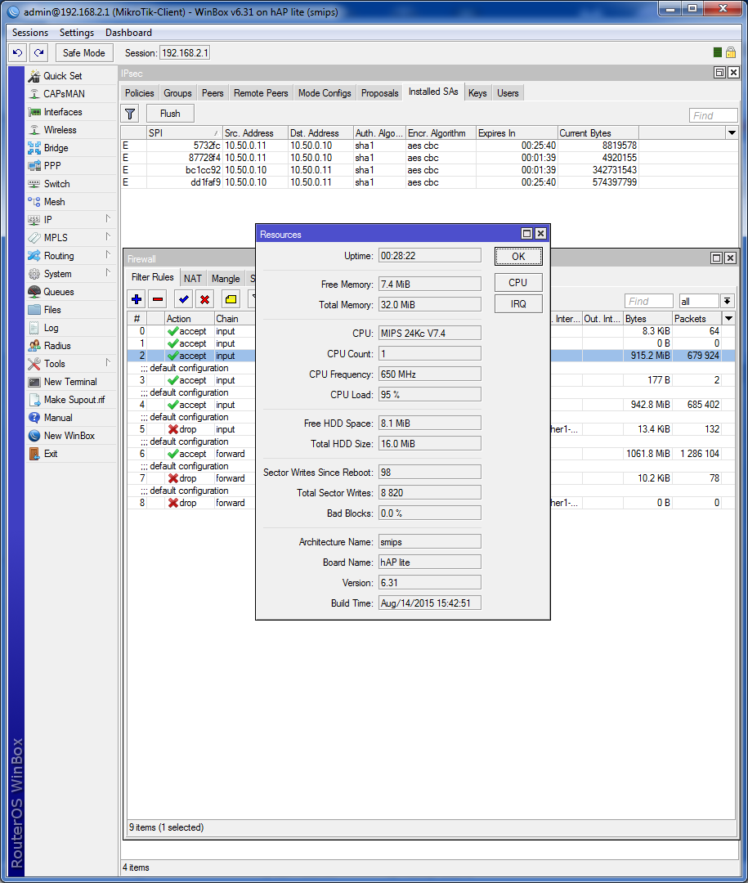Open the firewall chain filter 'all' dropdown
The height and width of the screenshot is (883, 748).
pyautogui.click(x=728, y=301)
